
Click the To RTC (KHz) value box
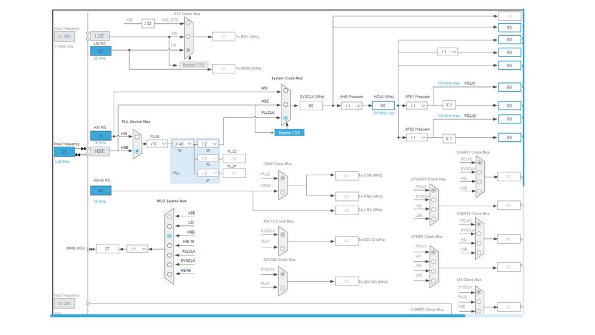[223, 37]
